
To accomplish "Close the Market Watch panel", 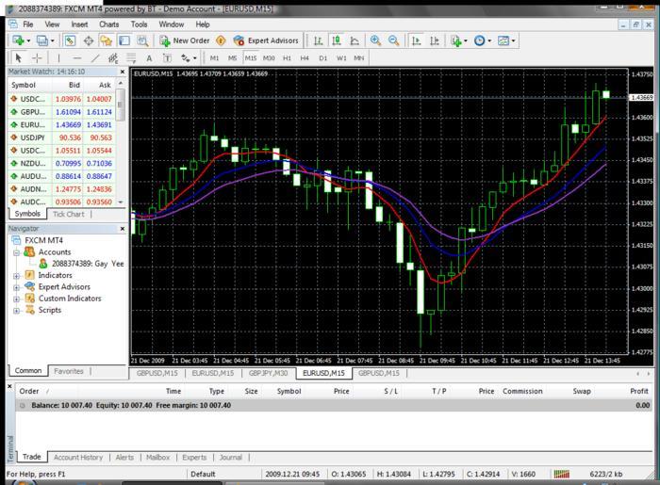I will pyautogui.click(x=123, y=72).
